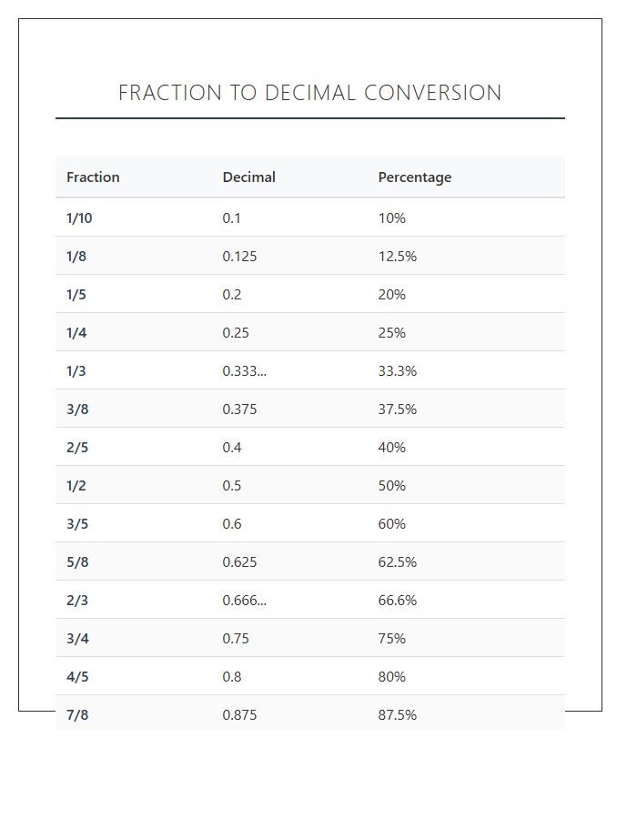
Task: Select the 1/10 fraction cell
Action: 79,217
